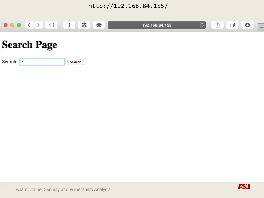Open the Buffer stacked-layers extension
The width and height of the screenshot is (264, 198).
(84, 25)
